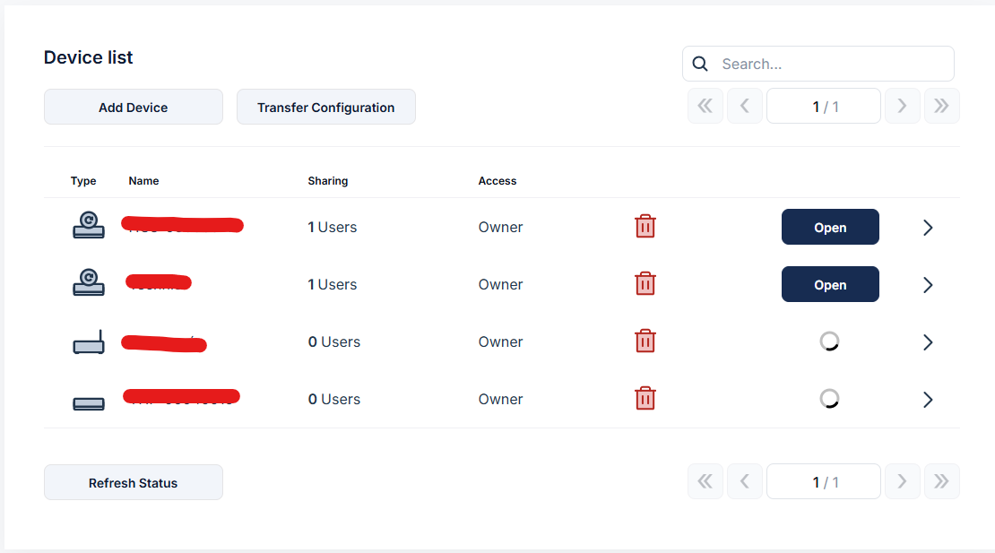Click '1 Users' in the first row
The image size is (995, 553).
pos(333,227)
